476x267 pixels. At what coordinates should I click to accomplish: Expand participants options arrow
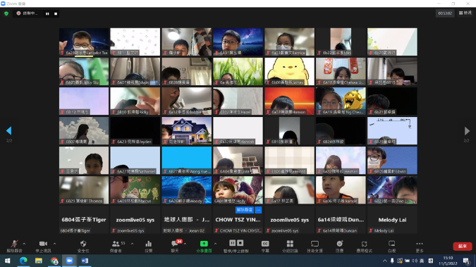pyautogui.click(x=132, y=244)
